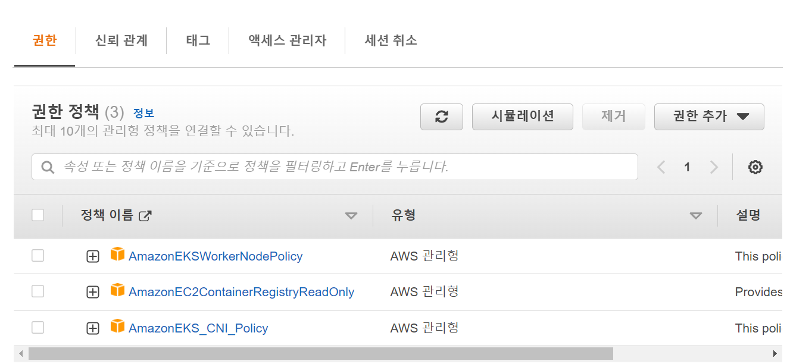790x364 pixels.
Task: Click page number 1
Action: click(x=687, y=167)
